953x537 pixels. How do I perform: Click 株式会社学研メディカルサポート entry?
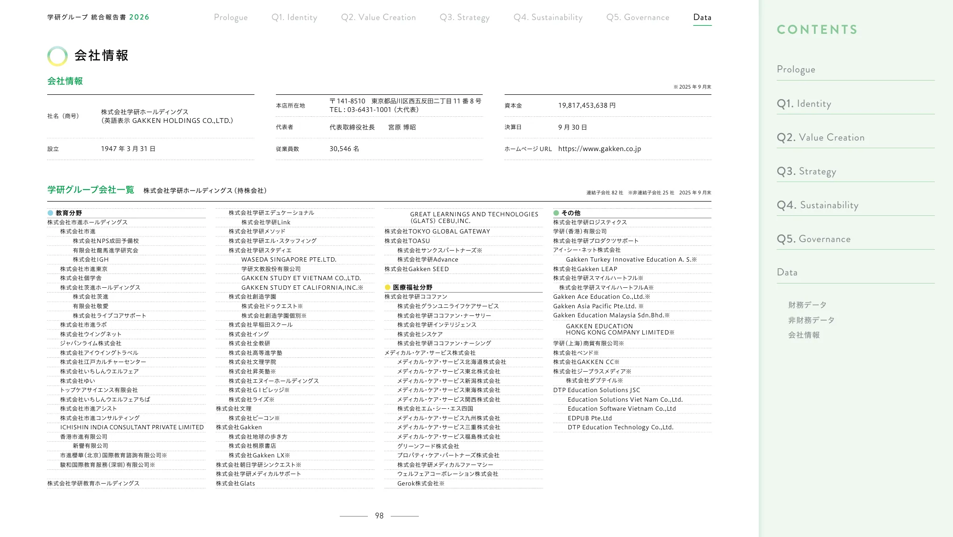[x=258, y=474]
